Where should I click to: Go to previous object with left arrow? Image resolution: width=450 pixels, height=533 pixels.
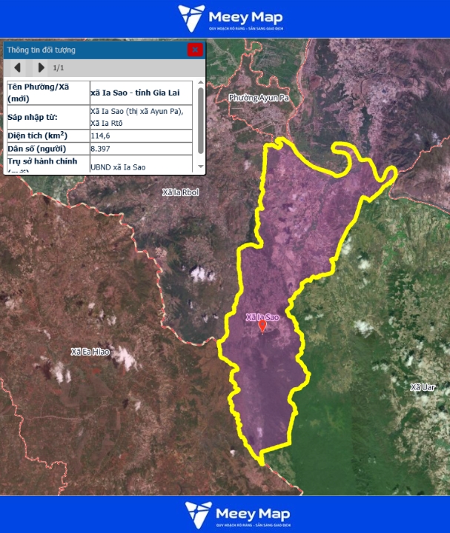(x=17, y=68)
